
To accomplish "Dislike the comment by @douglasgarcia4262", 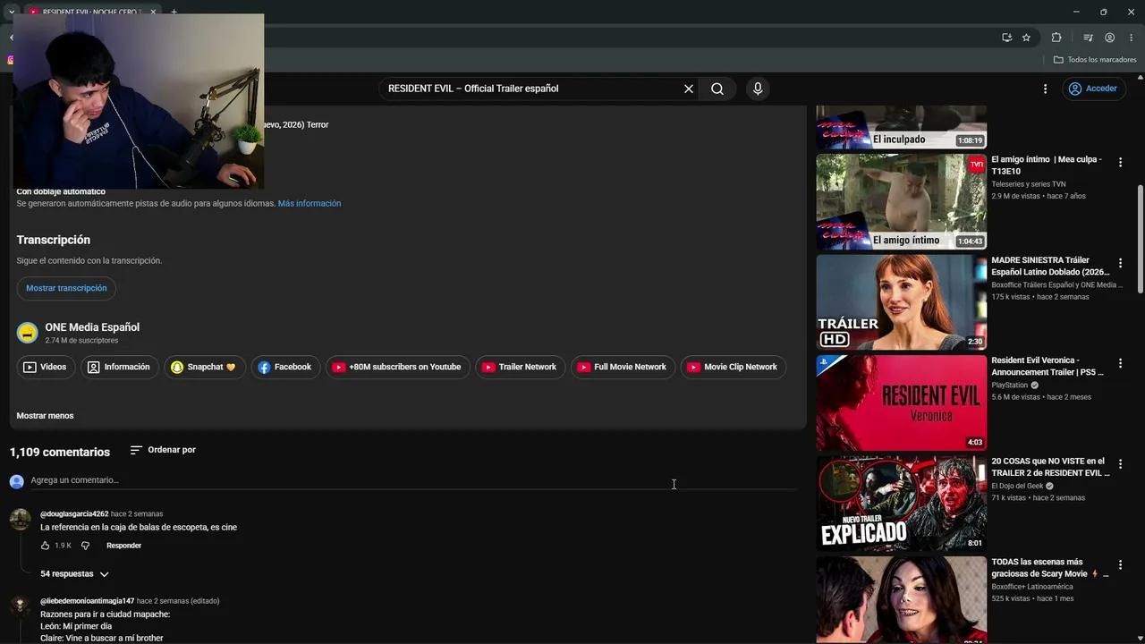I will [86, 546].
